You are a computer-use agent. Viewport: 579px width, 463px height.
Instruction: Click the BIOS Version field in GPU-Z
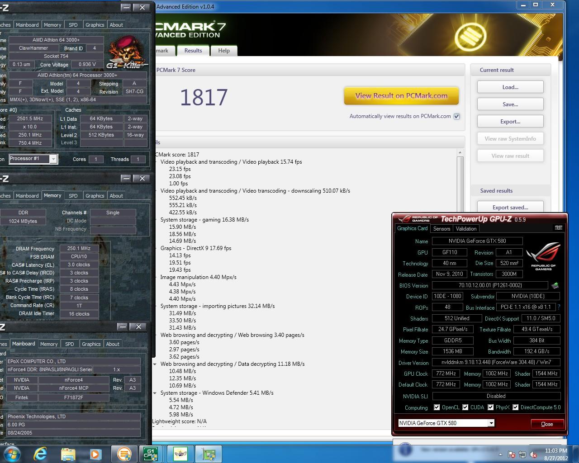[490, 285]
